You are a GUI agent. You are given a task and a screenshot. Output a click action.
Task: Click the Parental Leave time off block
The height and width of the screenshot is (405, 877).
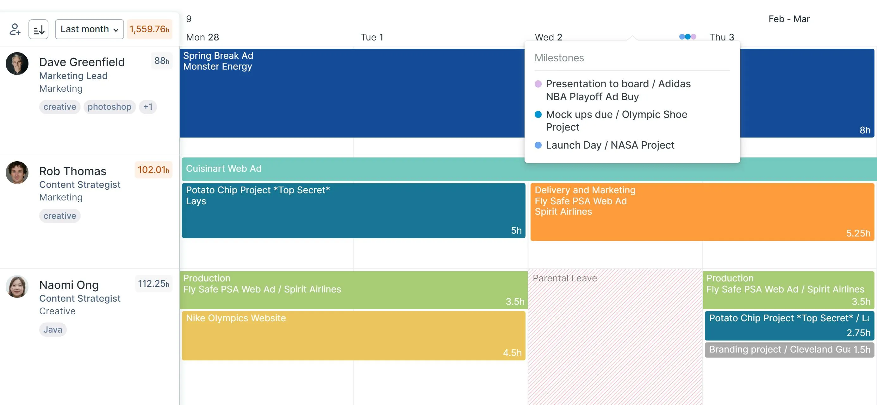pyautogui.click(x=615, y=337)
